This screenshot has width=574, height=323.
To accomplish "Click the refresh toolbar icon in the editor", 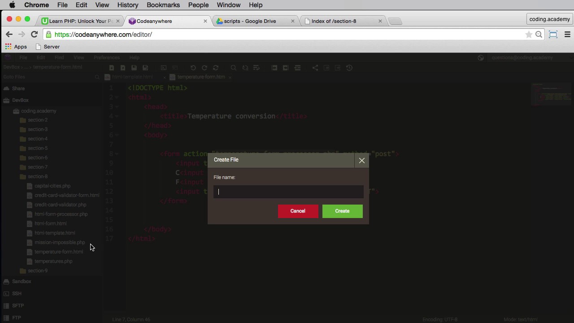I will click(x=216, y=68).
